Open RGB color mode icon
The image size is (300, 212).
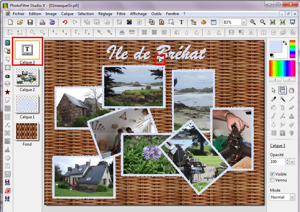[x=129, y=22]
